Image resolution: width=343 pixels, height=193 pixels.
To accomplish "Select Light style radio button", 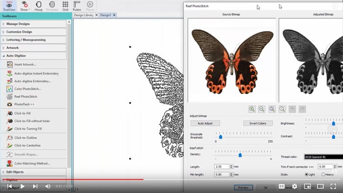I will coord(306,174).
